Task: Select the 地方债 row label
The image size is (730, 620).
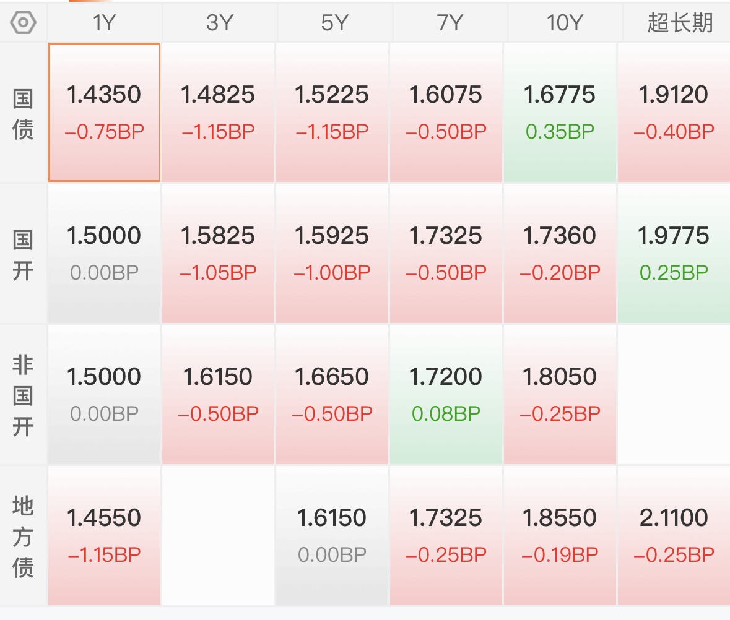Action: click(x=23, y=536)
